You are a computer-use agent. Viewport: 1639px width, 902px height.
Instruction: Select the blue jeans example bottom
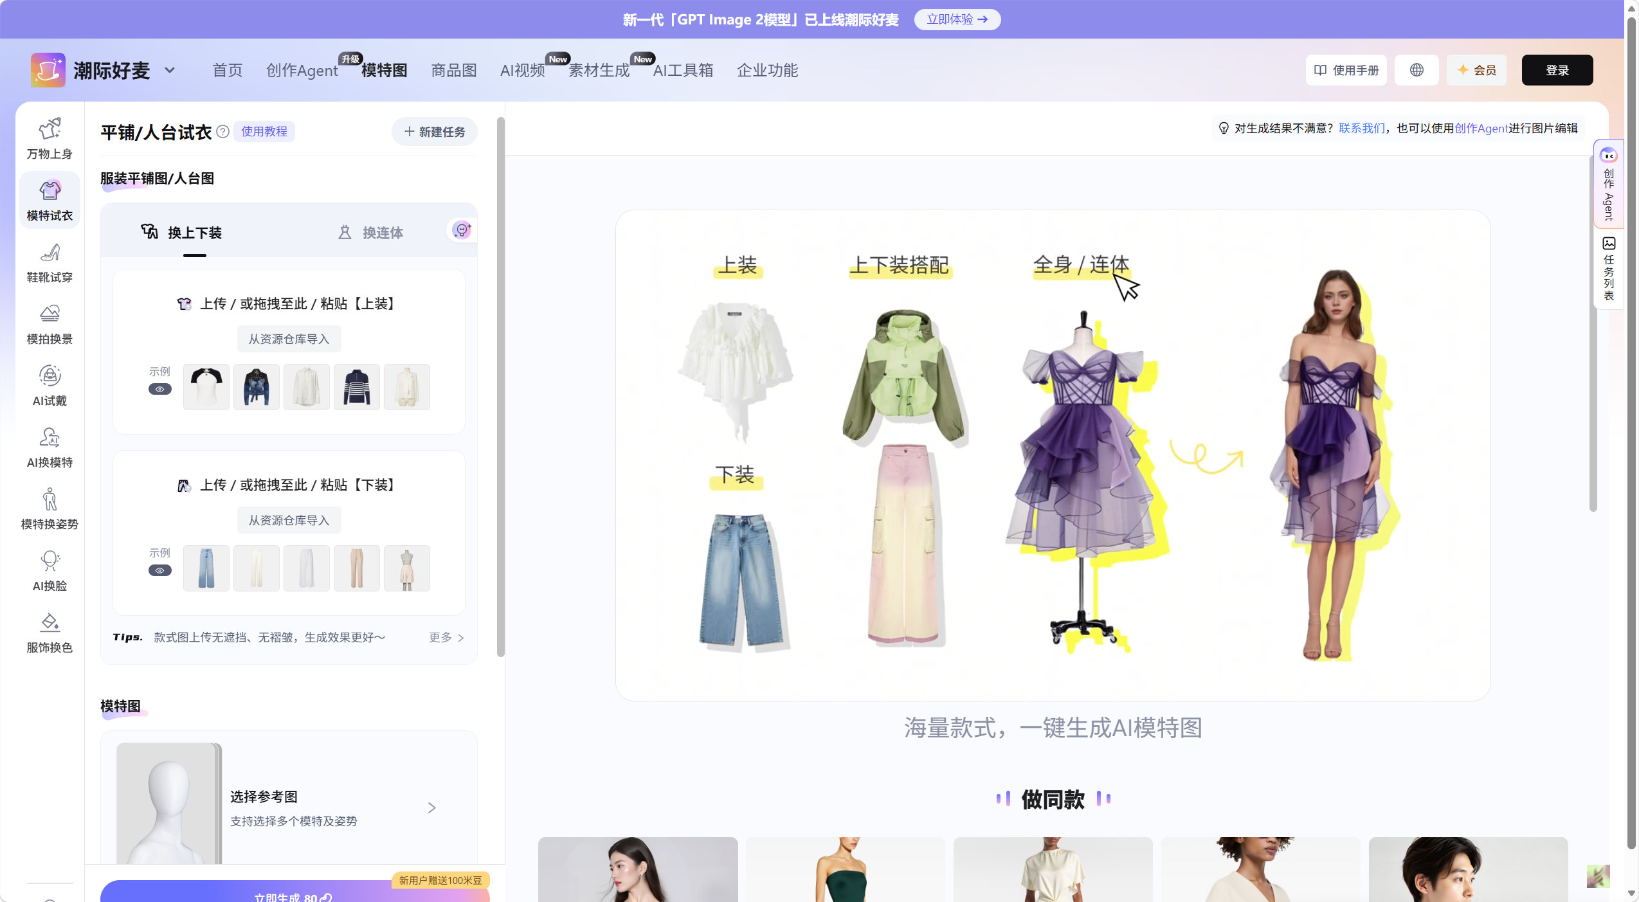pos(206,568)
